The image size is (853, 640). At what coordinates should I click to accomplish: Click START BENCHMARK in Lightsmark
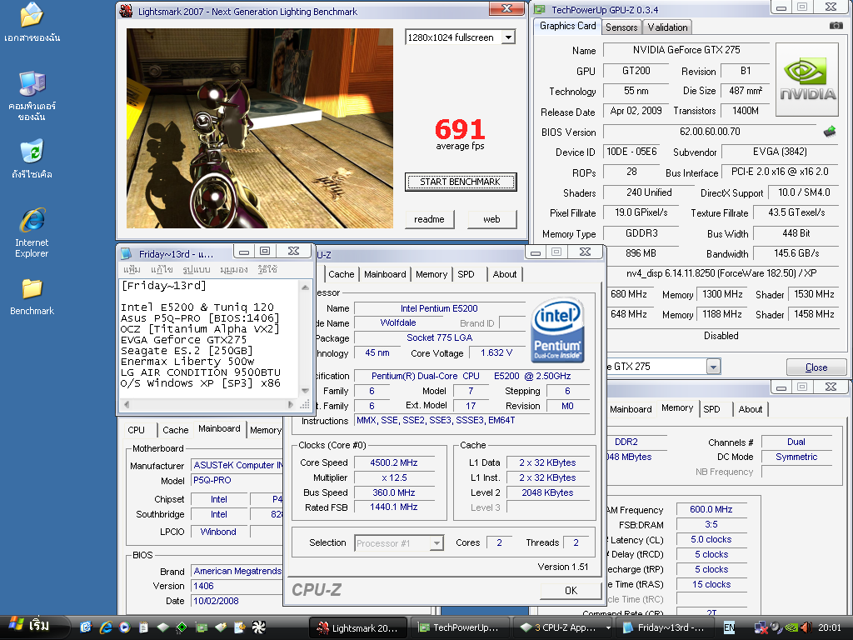click(460, 182)
